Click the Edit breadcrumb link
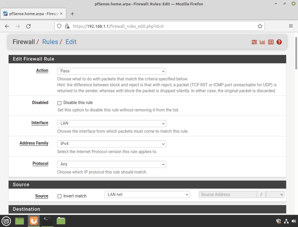This screenshot has width=298, height=227. click(x=71, y=42)
